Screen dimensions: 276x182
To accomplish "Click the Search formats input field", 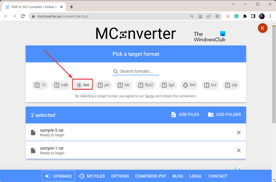I will pos(136,72).
